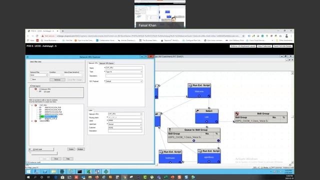Open the Optional Filter dropdown
The width and height of the screenshot is (320, 180).
coord(39,75)
